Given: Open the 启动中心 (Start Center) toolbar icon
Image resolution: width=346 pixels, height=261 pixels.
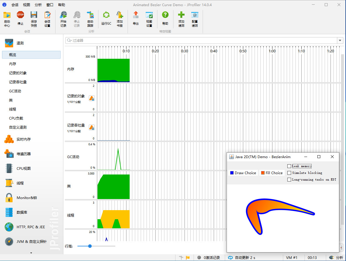Looking at the screenshot, I should tap(7, 19).
